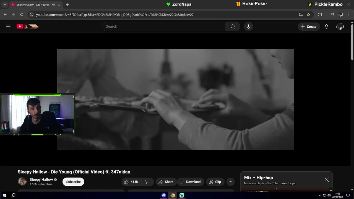Install app icon in address bar
Screen dimensions: 354x199
click(301, 15)
